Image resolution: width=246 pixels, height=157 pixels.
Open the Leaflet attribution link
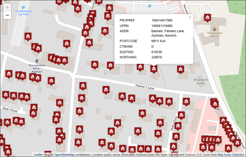[x=38, y=155]
